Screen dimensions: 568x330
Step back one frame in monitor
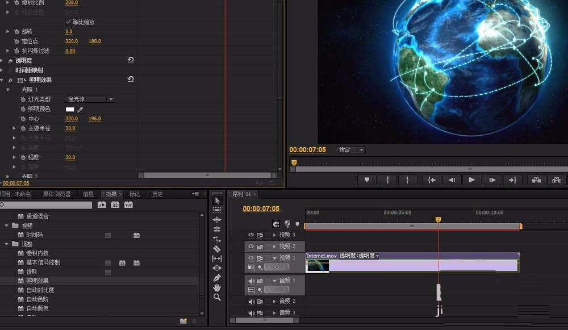coord(452,179)
